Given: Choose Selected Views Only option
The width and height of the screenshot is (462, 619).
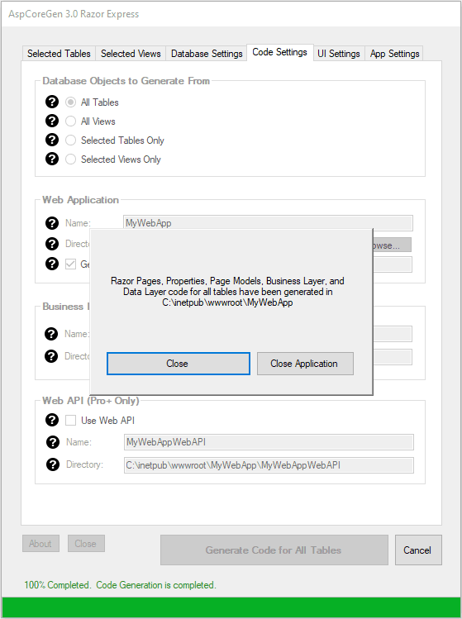Looking at the screenshot, I should pos(71,160).
